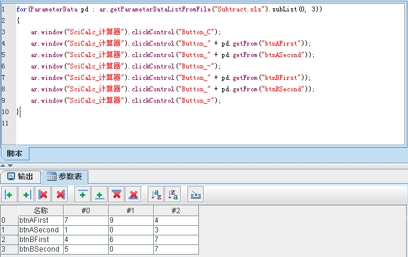The width and height of the screenshot is (408, 257).
Task: Click insert row below icon
Action: pos(99,195)
